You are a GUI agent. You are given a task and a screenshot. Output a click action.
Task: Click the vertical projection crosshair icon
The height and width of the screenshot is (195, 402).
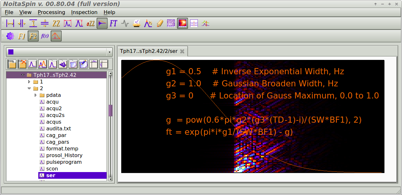pos(104,64)
